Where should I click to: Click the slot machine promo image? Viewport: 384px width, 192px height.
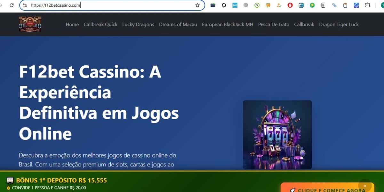pyautogui.click(x=277, y=135)
